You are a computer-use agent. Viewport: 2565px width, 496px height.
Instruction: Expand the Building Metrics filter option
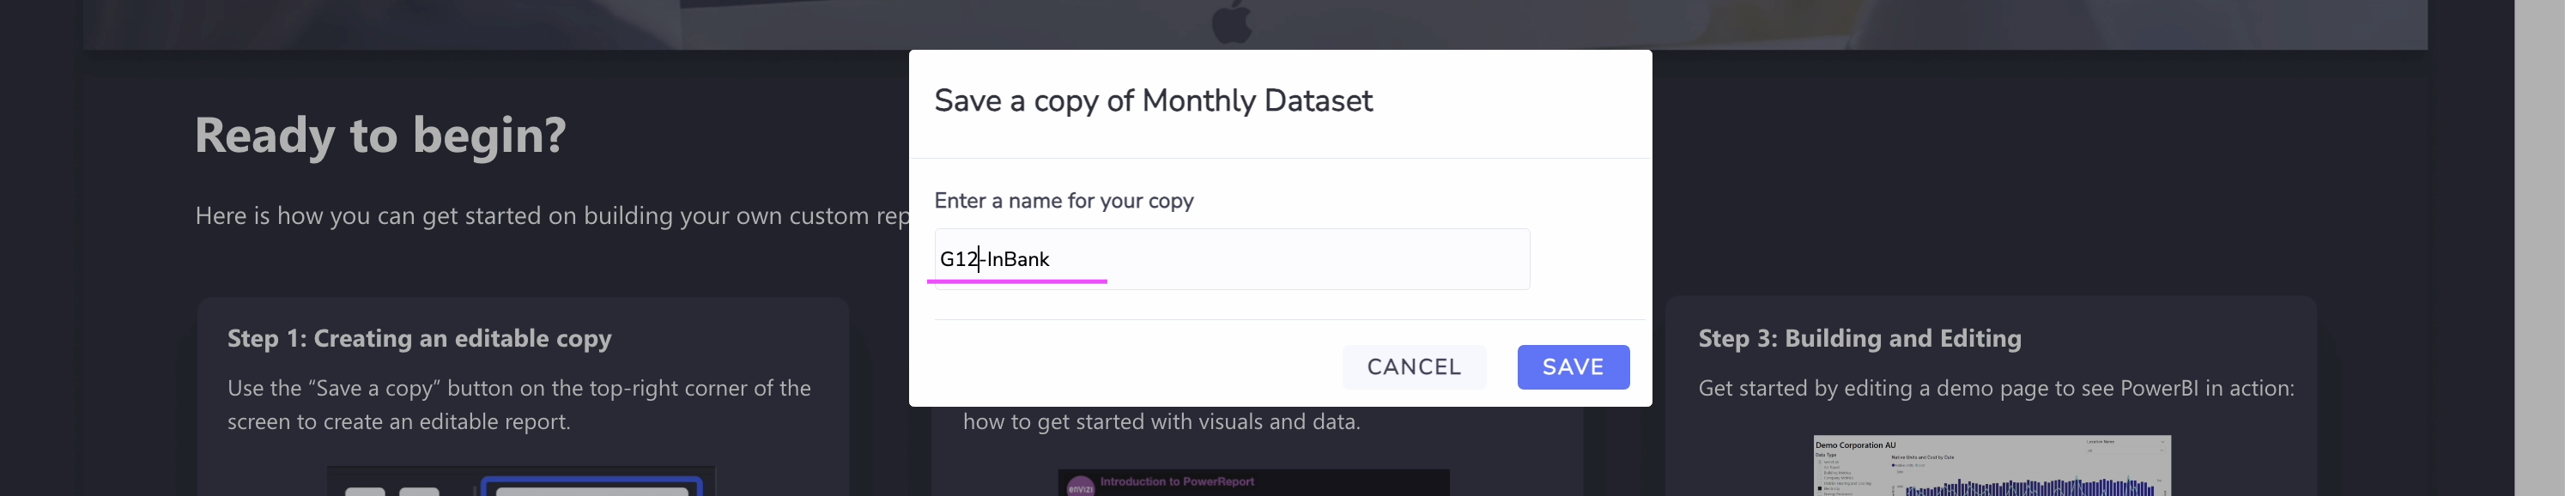[1819, 474]
